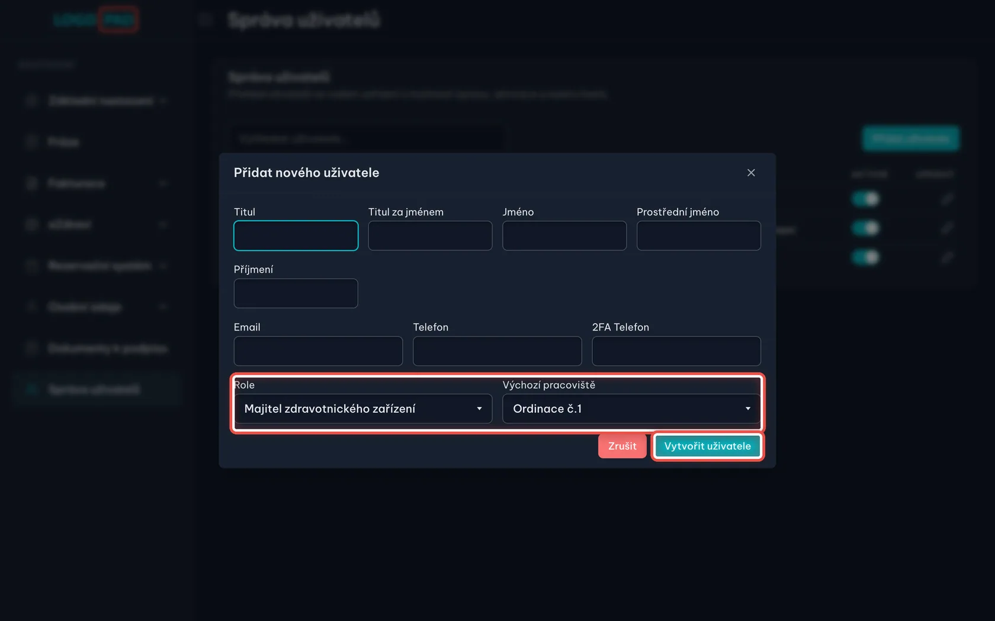Click the 2FA Telefon input field
This screenshot has height=621, width=995.
(676, 351)
